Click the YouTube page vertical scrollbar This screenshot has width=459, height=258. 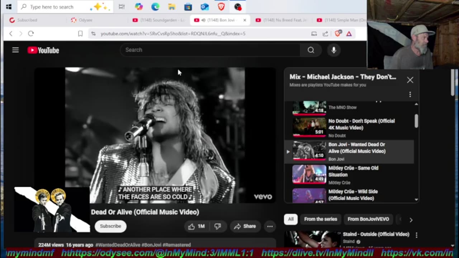coord(453,82)
